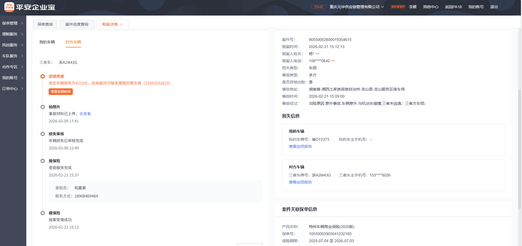Click the 已认证 badge in header
This screenshot has height=246, width=522.
click(318, 7)
